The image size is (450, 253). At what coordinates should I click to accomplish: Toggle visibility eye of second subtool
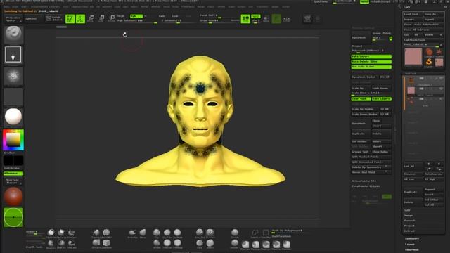tap(441, 89)
